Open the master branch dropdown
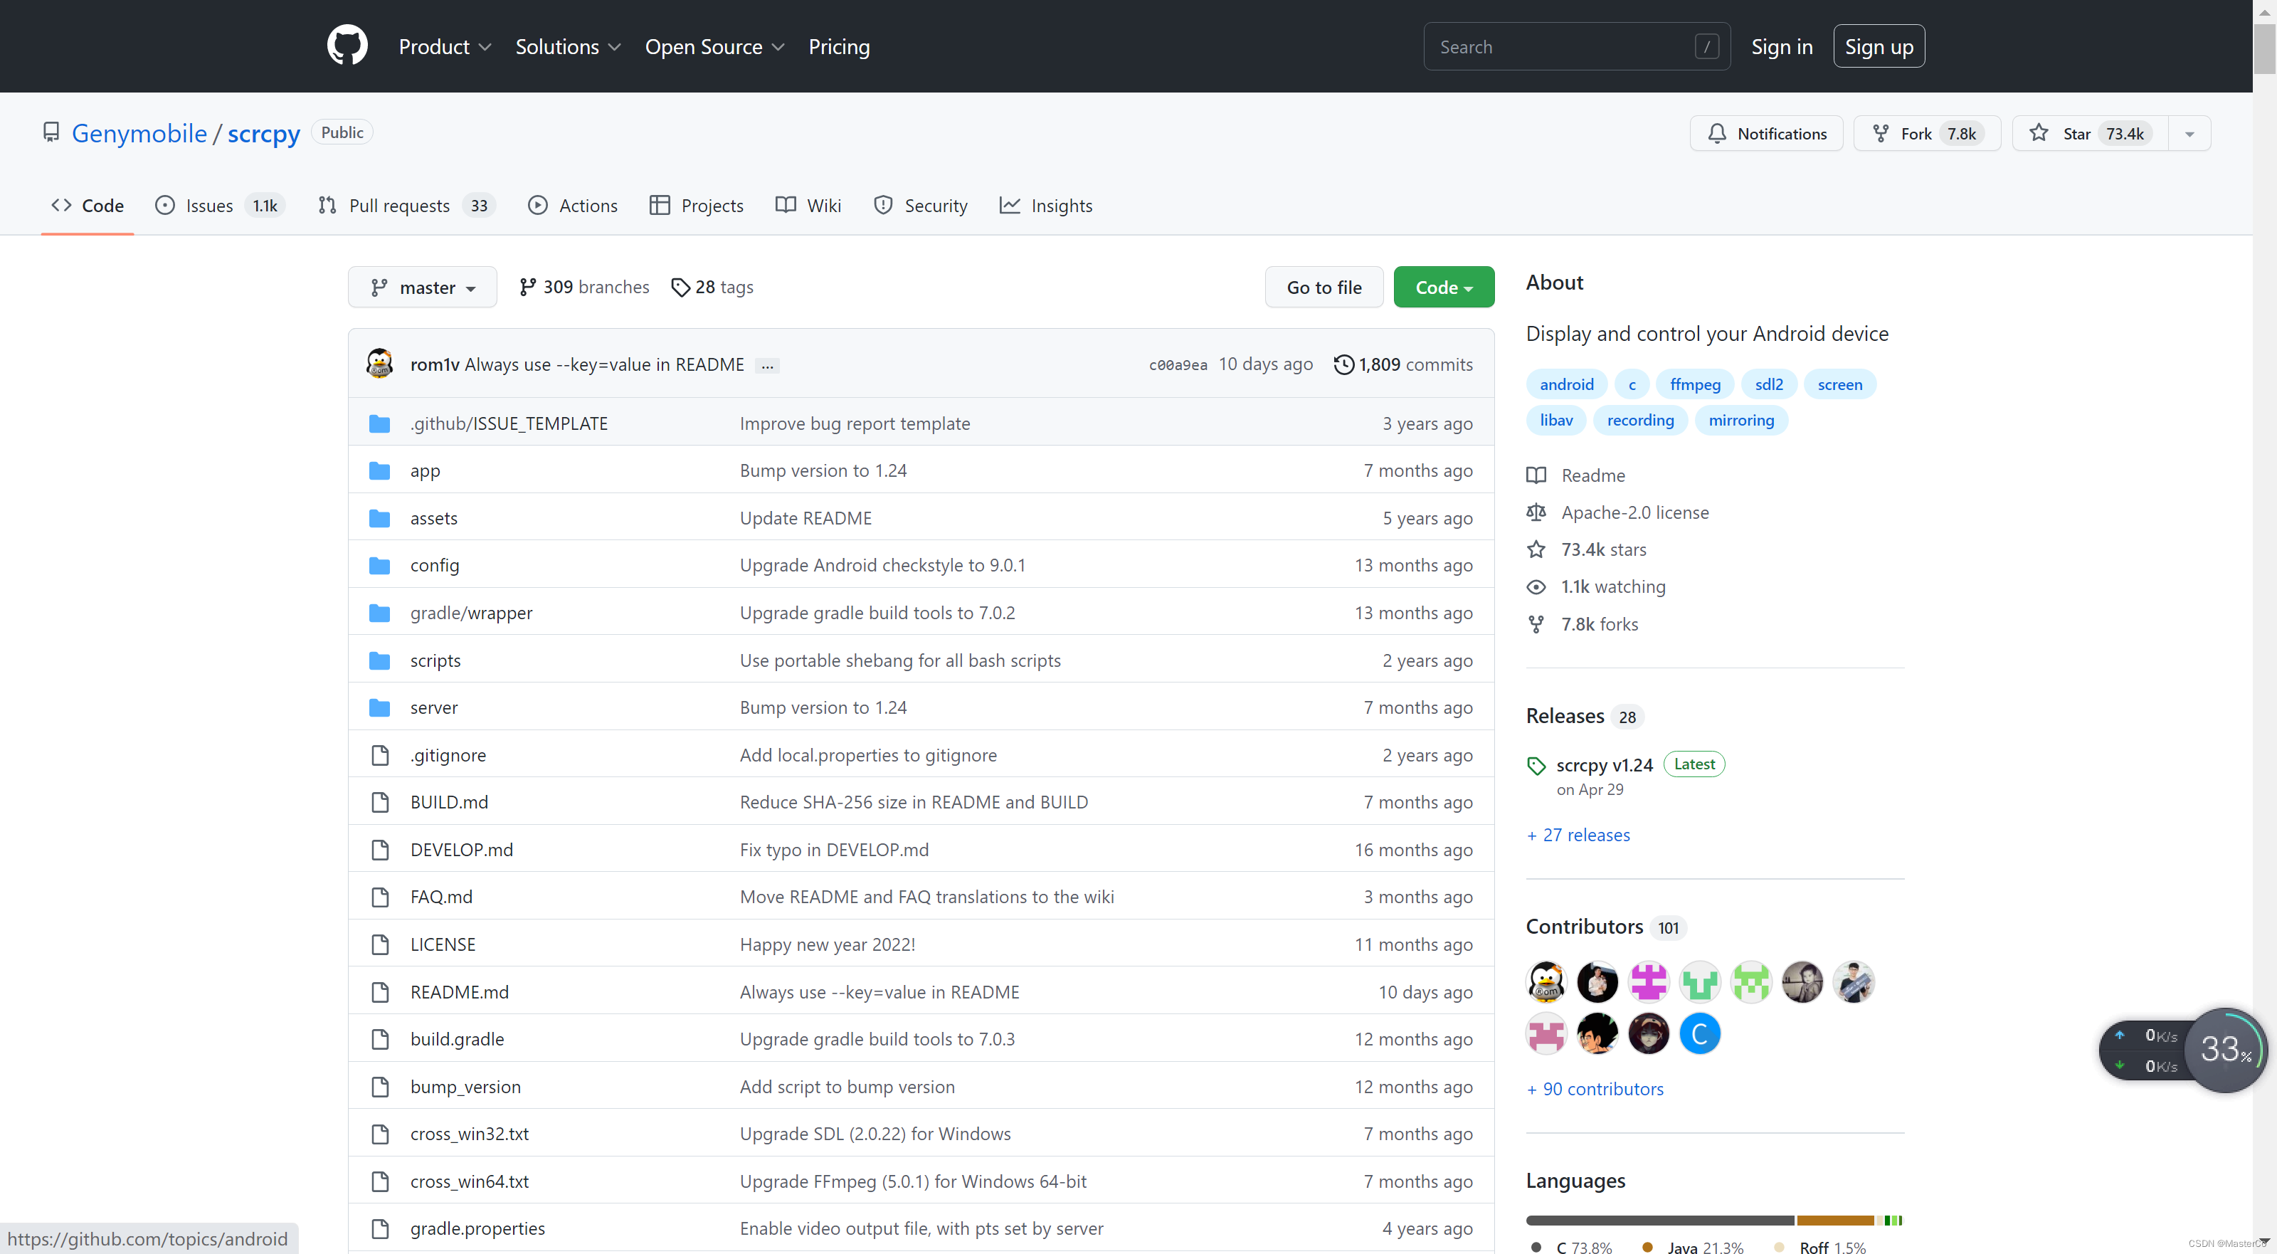Image resolution: width=2277 pixels, height=1254 pixels. point(423,288)
